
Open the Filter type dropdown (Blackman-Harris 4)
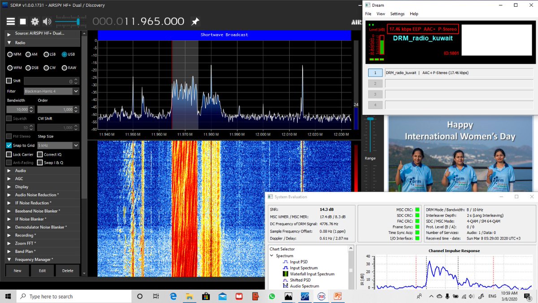(51, 91)
